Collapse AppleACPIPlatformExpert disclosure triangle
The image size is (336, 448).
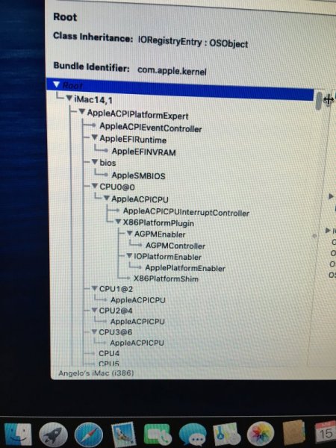tap(82, 112)
